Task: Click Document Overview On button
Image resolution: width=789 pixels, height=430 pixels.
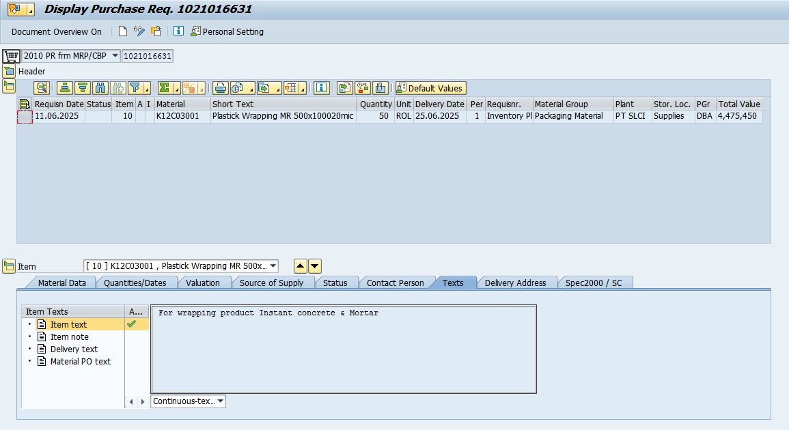Action: (x=56, y=31)
